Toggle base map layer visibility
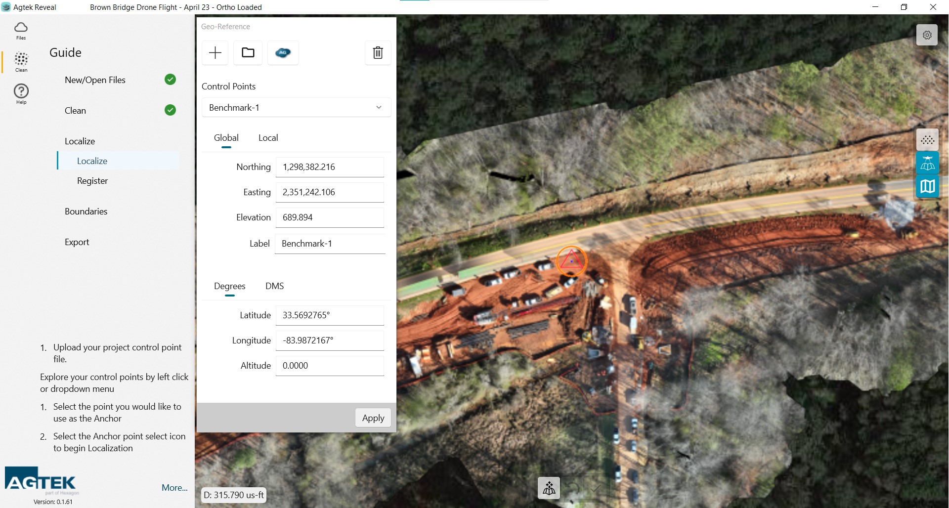 click(927, 186)
